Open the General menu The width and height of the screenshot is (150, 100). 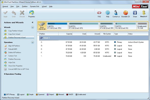(5, 7)
